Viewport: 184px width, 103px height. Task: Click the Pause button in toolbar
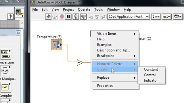pyautogui.click(x=68, y=17)
